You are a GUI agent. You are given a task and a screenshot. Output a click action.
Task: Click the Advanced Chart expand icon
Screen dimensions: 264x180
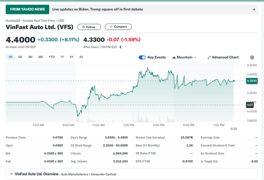209,57
